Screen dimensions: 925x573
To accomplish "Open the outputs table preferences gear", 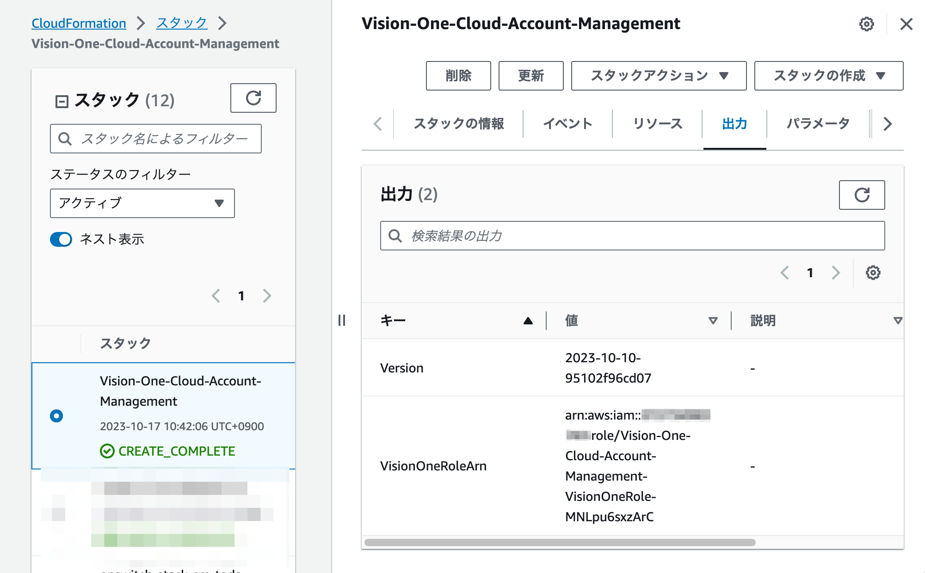I will [x=873, y=273].
